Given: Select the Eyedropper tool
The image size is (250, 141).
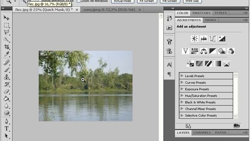Looking at the screenshot, I should tap(6, 54).
